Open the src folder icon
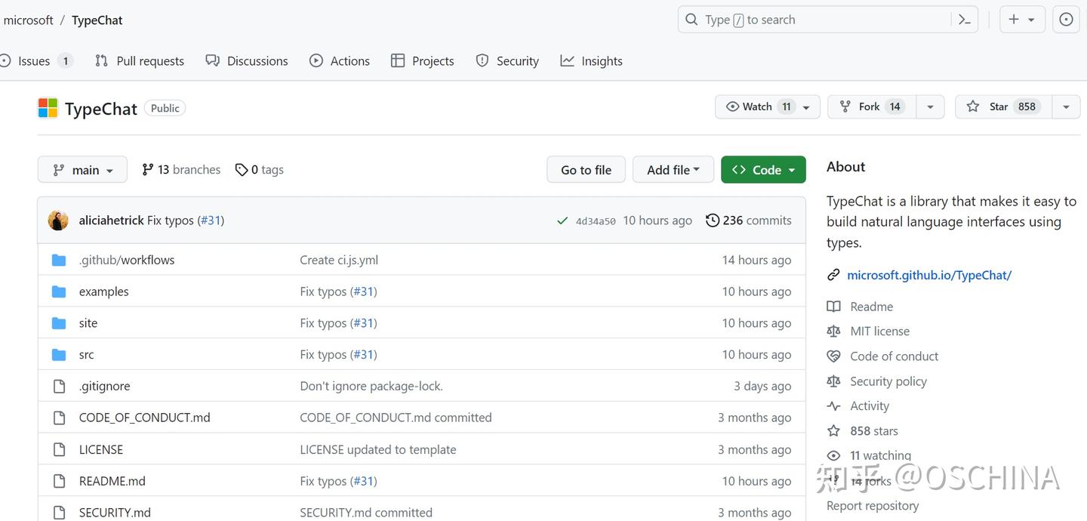The width and height of the screenshot is (1087, 521). [x=59, y=355]
